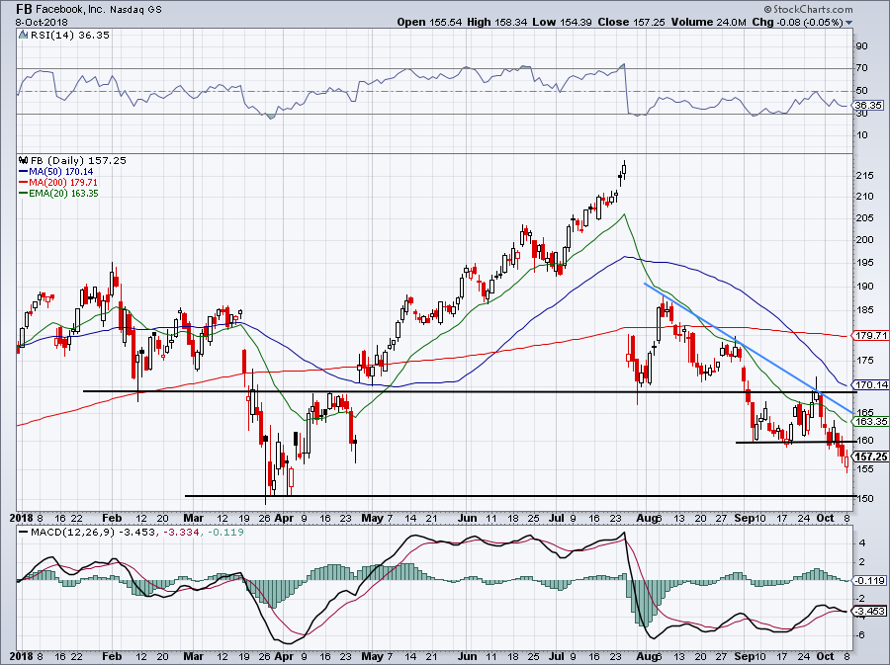Click the 200 price axis label
The height and width of the screenshot is (665, 890).
tap(864, 240)
